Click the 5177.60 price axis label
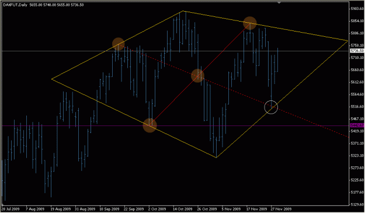The height and width of the screenshot is (213, 365). [x=357, y=193]
